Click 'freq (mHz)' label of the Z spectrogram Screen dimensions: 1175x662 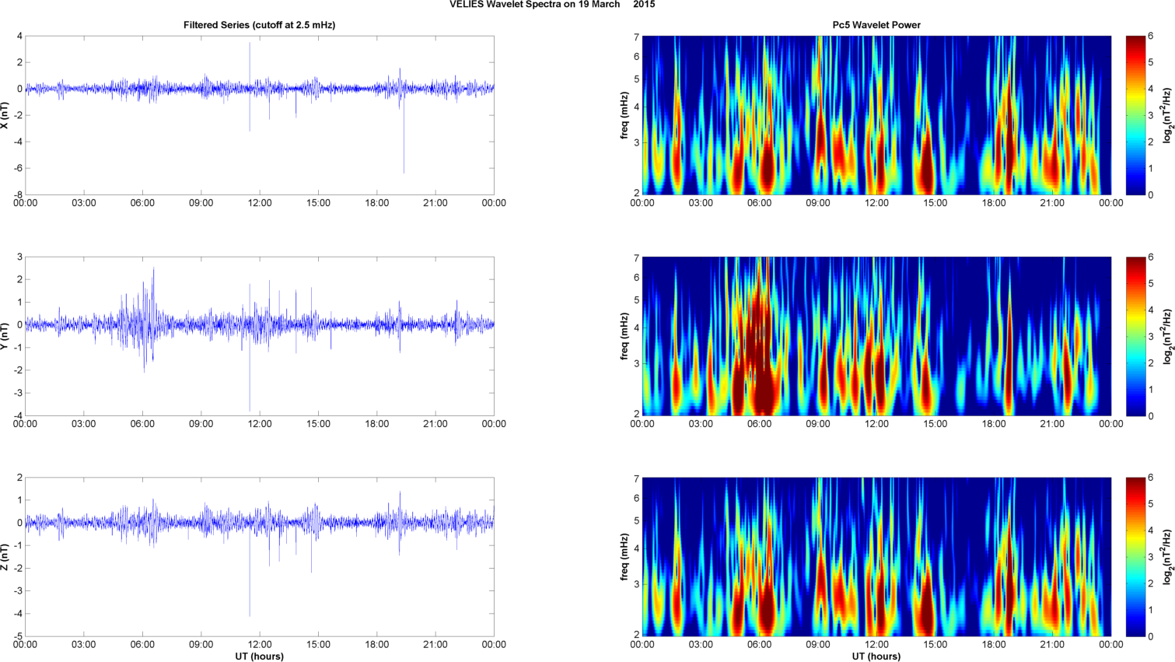pos(624,557)
